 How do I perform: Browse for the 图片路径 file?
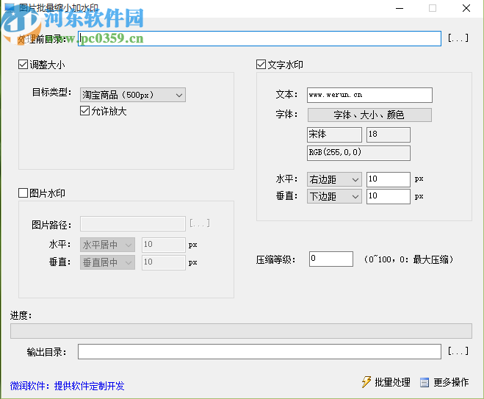coord(200,223)
